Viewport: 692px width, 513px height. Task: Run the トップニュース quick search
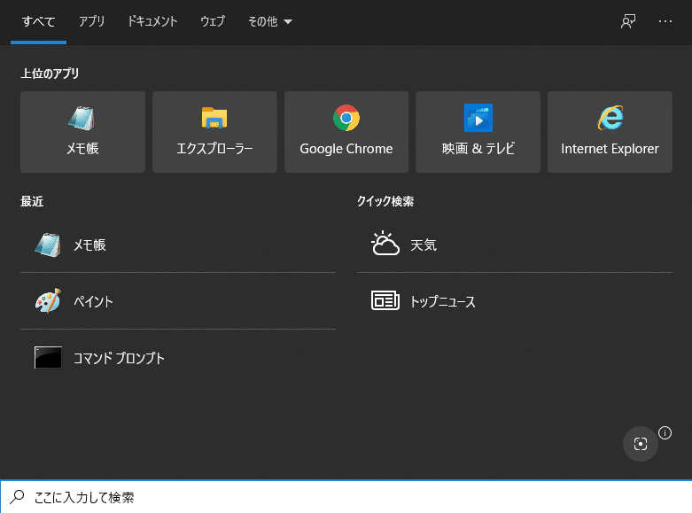(515, 301)
